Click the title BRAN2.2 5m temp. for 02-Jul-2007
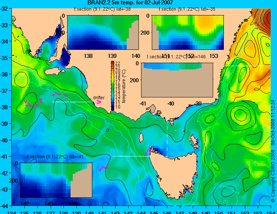 [130, 3]
